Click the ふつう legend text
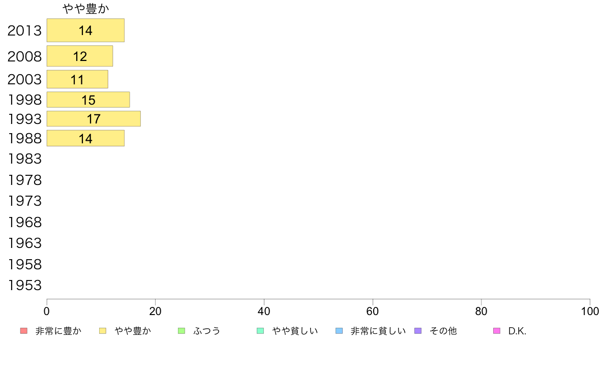The width and height of the screenshot is (604, 374). (x=206, y=331)
